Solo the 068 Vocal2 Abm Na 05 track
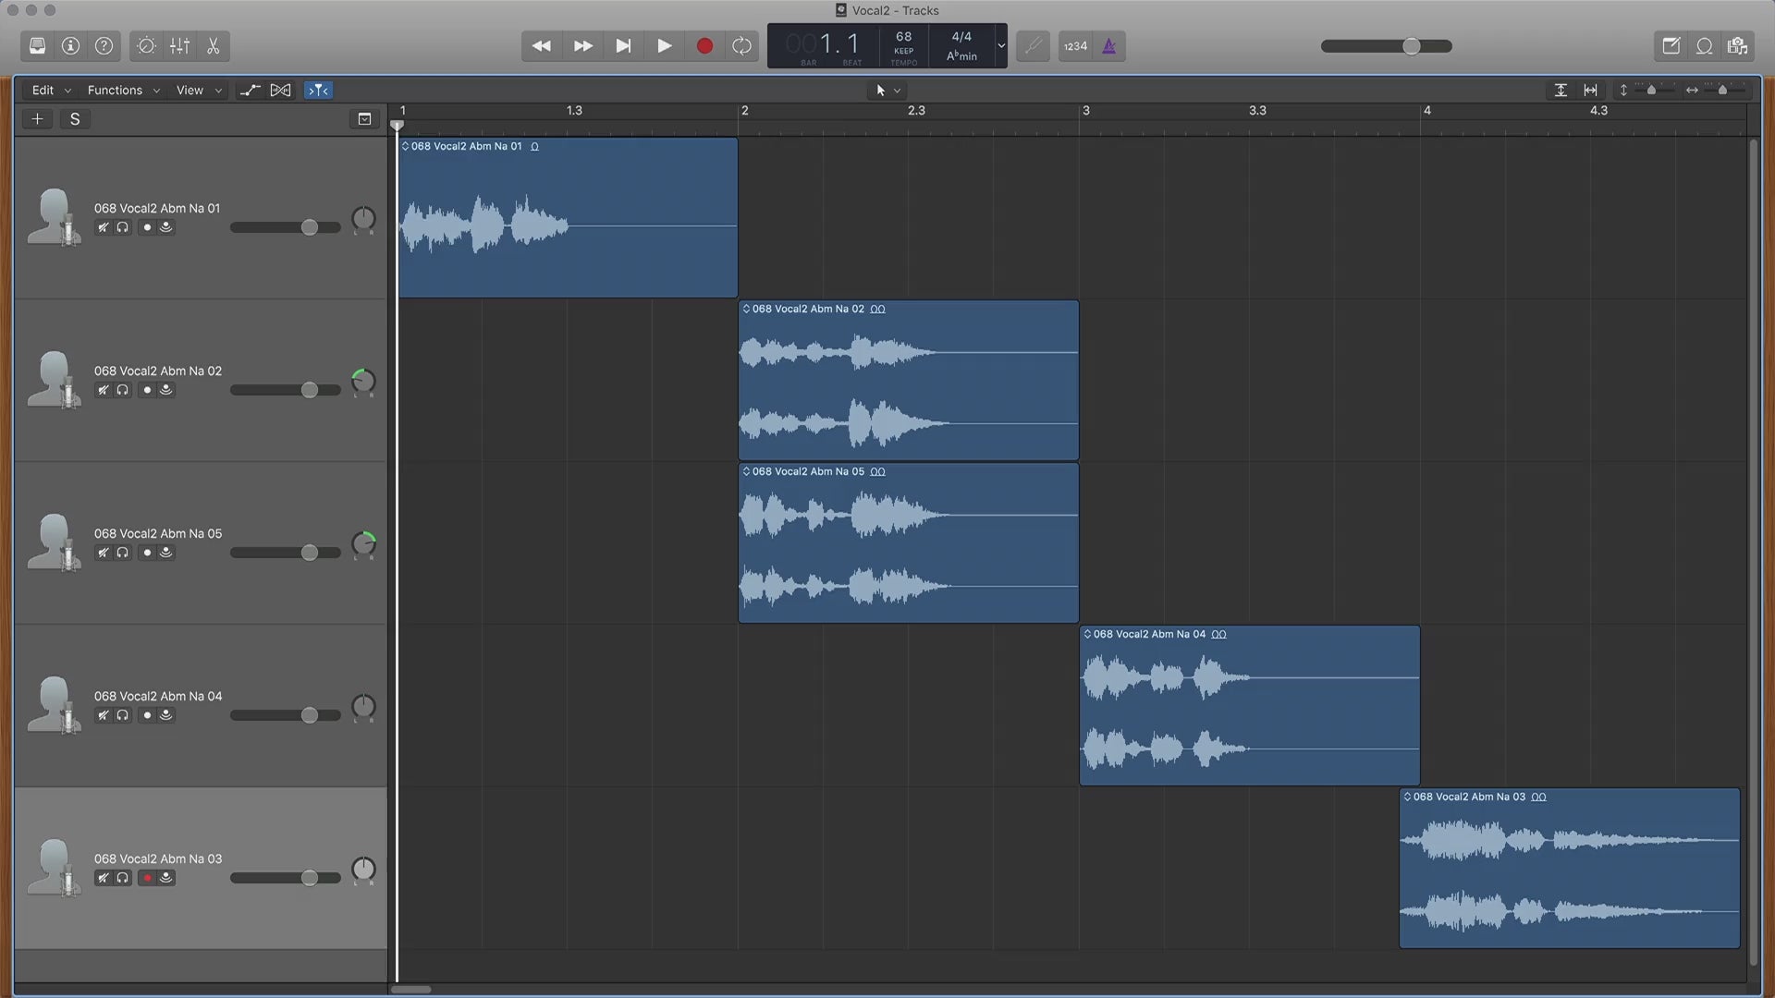The height and width of the screenshot is (998, 1775). (x=122, y=553)
